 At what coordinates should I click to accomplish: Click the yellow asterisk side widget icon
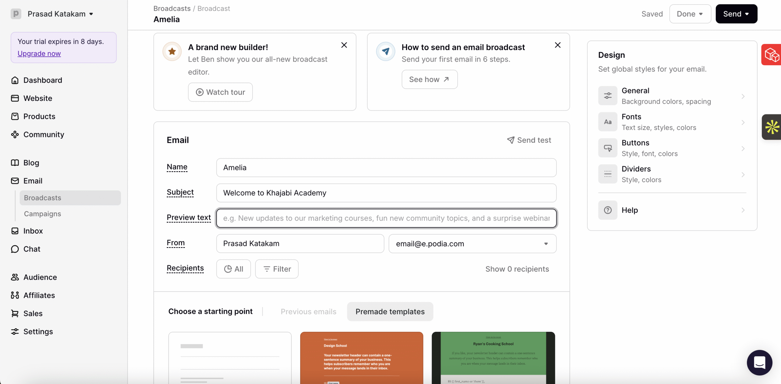coord(772,127)
